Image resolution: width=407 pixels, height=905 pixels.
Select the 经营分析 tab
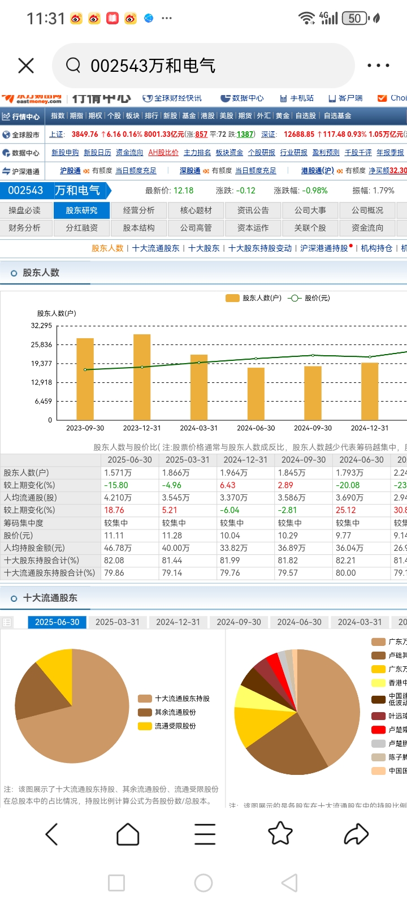(138, 210)
